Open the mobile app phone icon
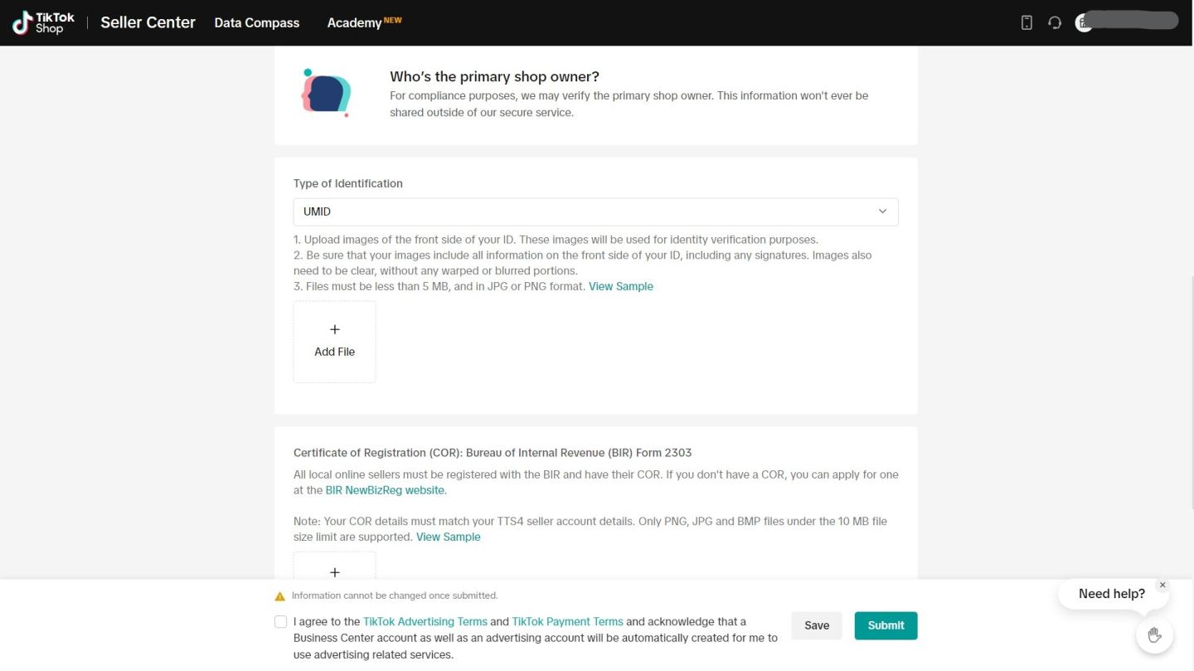 point(1027,22)
